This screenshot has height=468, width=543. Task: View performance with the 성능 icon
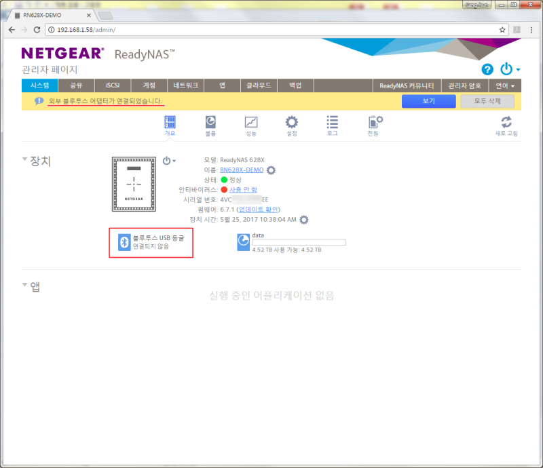click(x=250, y=124)
